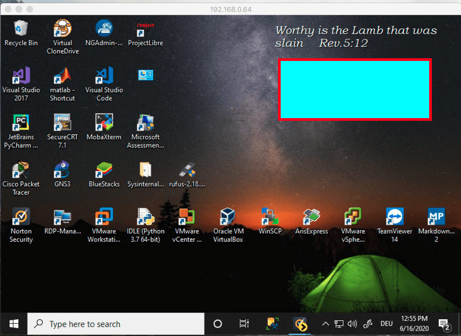This screenshot has height=336, width=461.
Task: Expand the hidden system tray icons chevron
Action: pos(325,324)
